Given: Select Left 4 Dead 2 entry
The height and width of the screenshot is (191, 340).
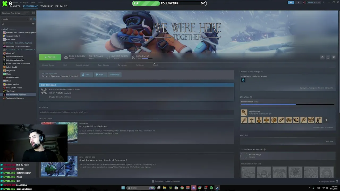Looking at the screenshot, I should (12, 67).
